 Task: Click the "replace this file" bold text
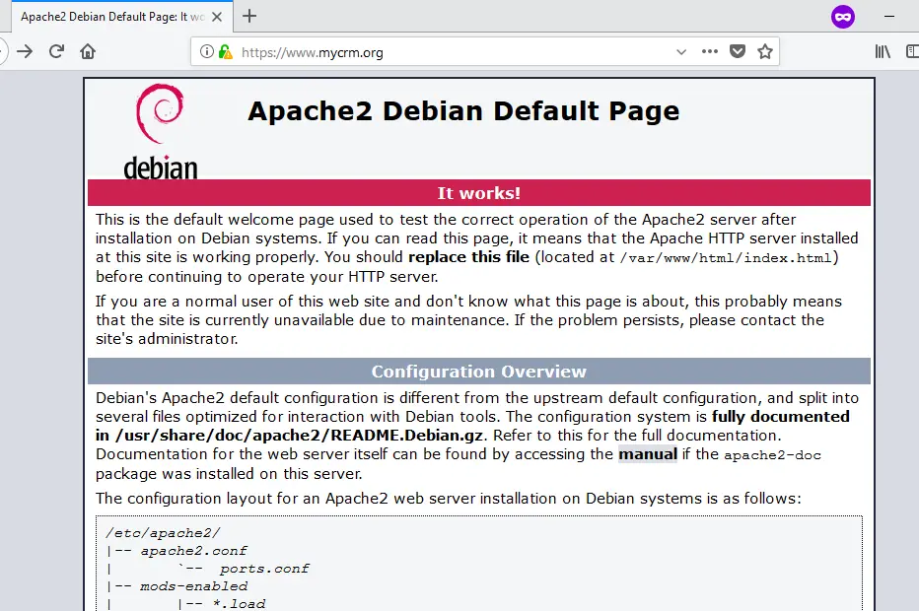[469, 257]
